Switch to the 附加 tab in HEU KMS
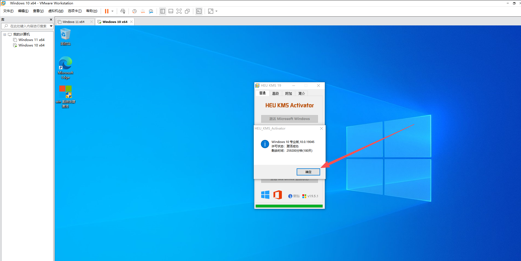 (x=289, y=93)
